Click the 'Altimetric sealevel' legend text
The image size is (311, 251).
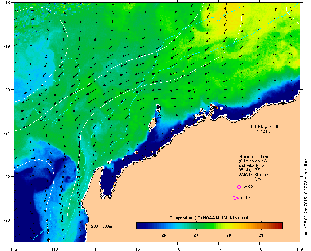tap(254, 157)
